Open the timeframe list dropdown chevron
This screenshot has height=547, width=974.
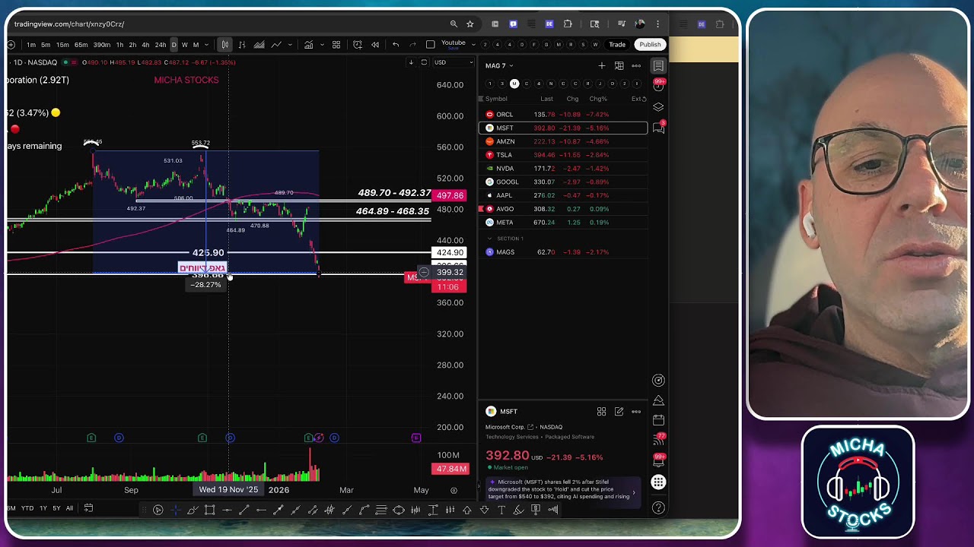(208, 45)
